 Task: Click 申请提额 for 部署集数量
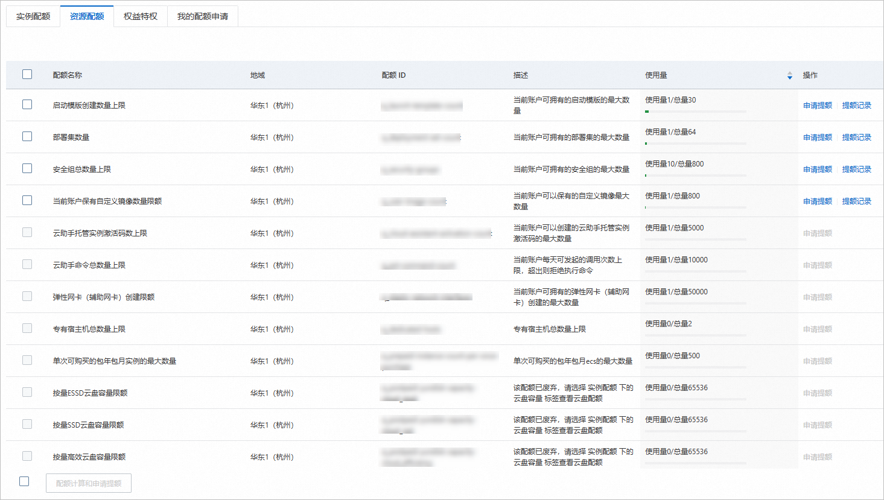click(818, 138)
